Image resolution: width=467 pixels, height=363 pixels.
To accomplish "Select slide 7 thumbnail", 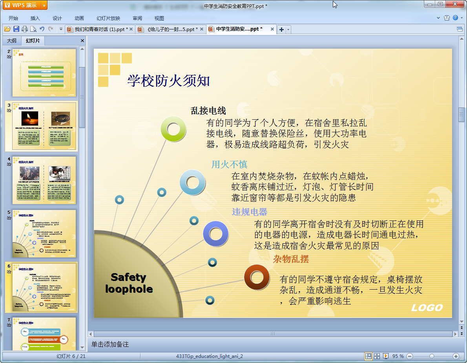I will point(44,334).
